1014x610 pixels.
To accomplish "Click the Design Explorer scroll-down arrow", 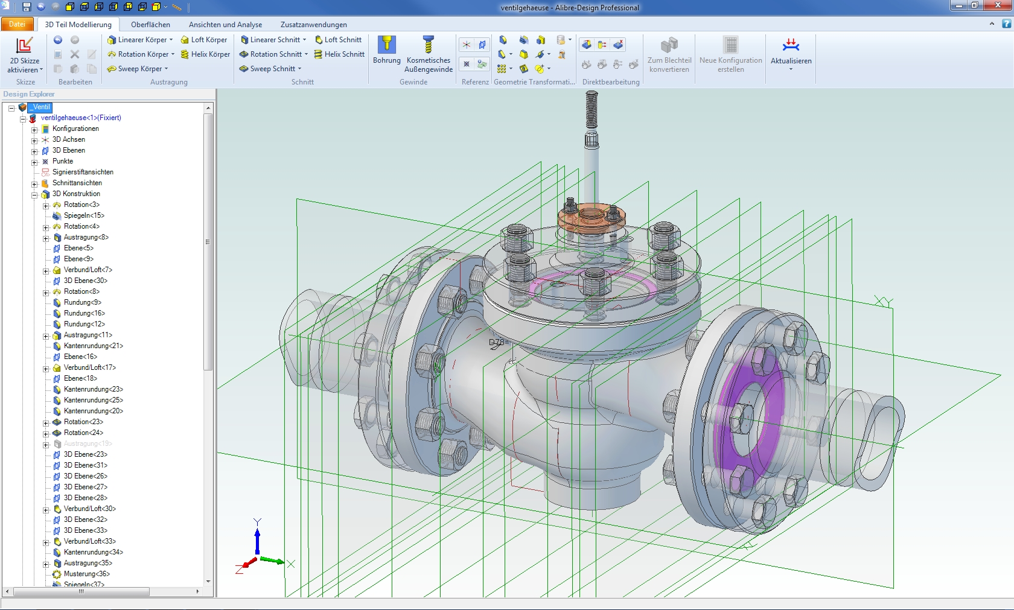I will point(208,582).
